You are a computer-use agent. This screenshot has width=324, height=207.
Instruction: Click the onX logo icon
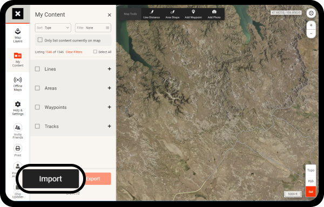coord(18,13)
